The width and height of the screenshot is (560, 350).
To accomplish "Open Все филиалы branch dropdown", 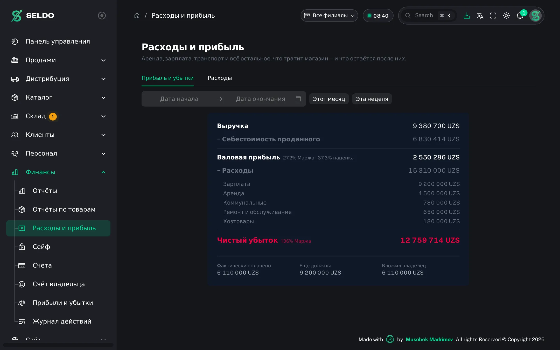I will (329, 16).
